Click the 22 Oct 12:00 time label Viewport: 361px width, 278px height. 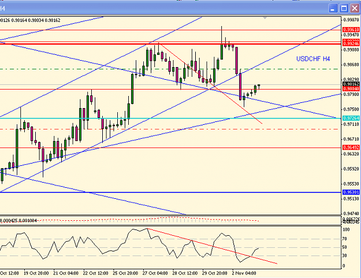pos(95,273)
